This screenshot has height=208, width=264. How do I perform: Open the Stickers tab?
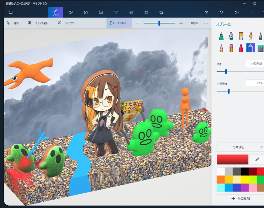pyautogui.click(x=101, y=13)
